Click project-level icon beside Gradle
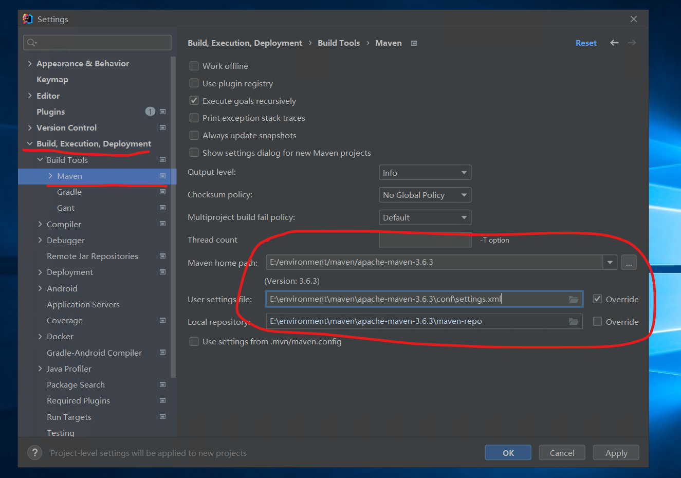 pyautogui.click(x=162, y=192)
